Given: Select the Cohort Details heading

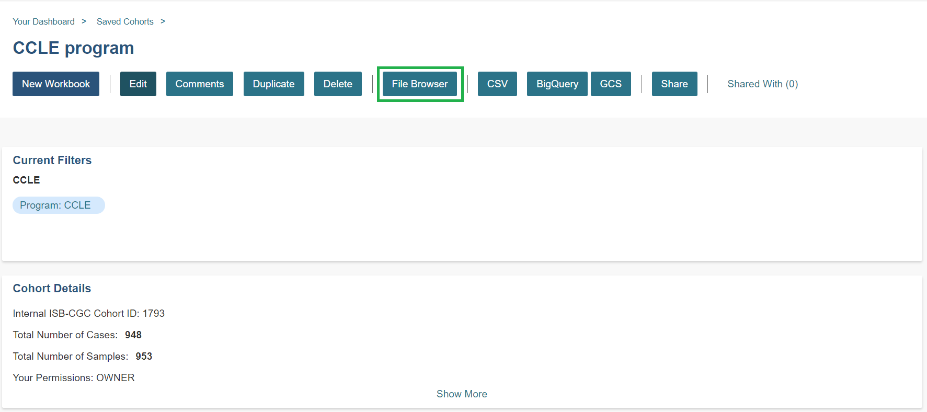Looking at the screenshot, I should (52, 288).
